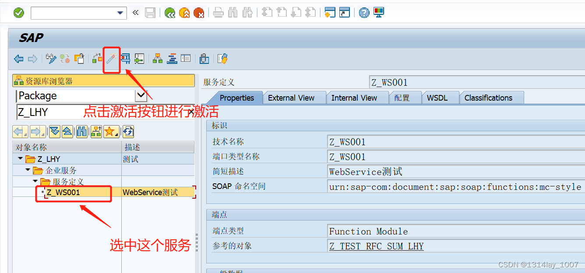Click the Where-Used List icon

tap(125, 59)
